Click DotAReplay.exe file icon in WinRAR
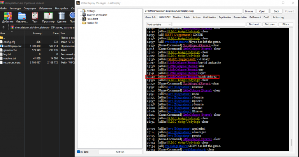This screenshot has height=157, width=299. pos(2,46)
